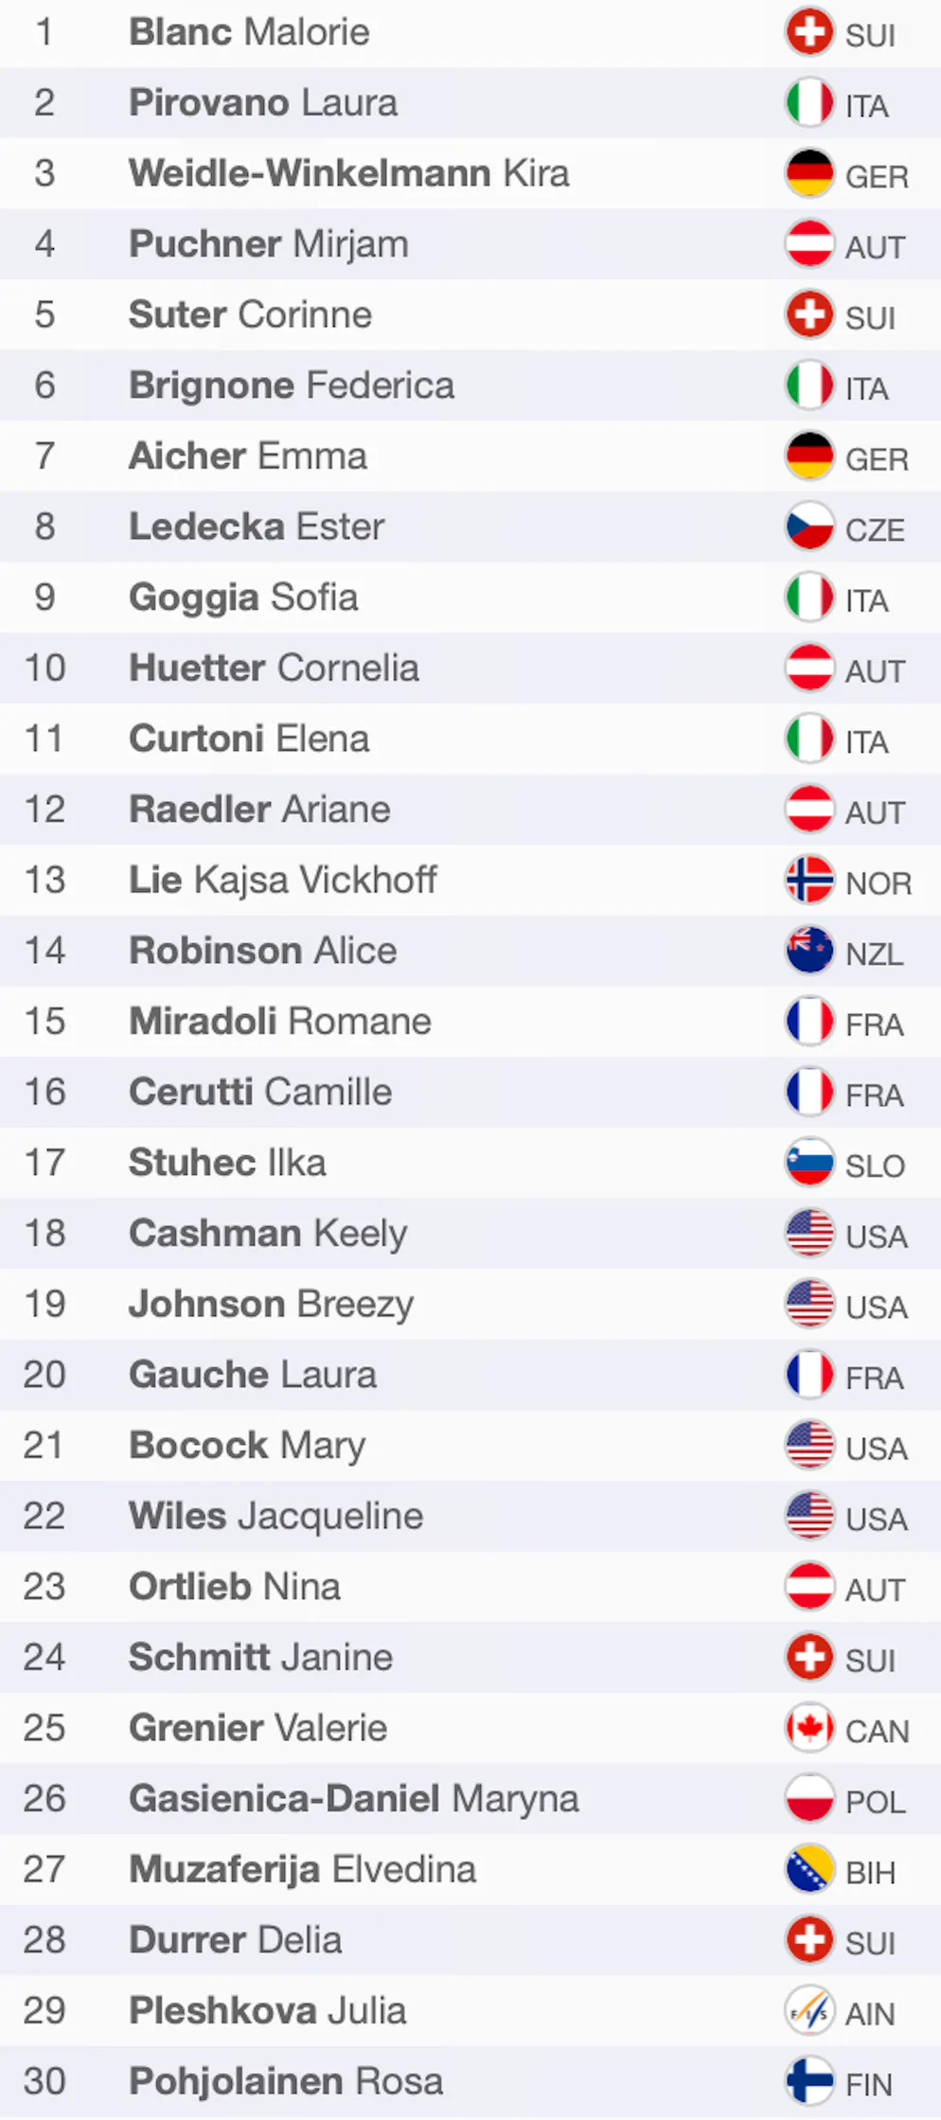Screen dimensions: 941x2120
Task: Click the Canadian flag next to Grenier Valerie
Action: click(809, 1728)
